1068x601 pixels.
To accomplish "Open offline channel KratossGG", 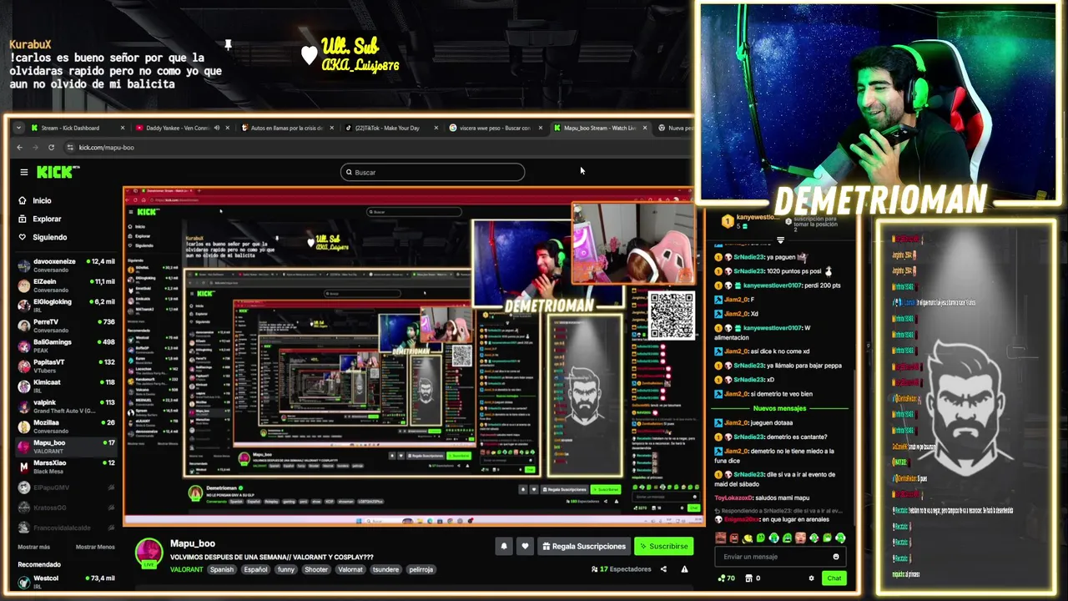I will pyautogui.click(x=66, y=508).
